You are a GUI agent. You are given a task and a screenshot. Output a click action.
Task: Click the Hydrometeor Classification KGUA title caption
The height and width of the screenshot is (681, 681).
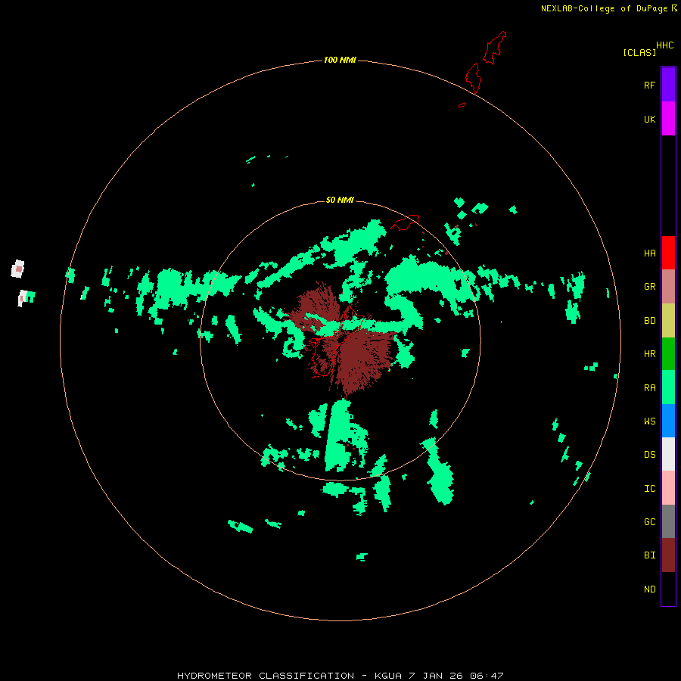[340, 676]
